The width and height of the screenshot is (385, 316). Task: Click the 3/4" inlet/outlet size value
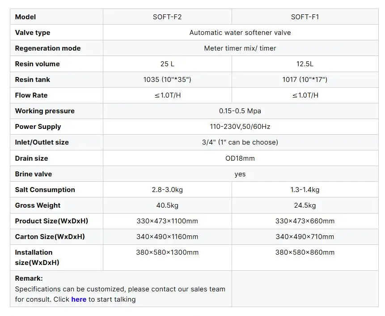[x=240, y=142]
